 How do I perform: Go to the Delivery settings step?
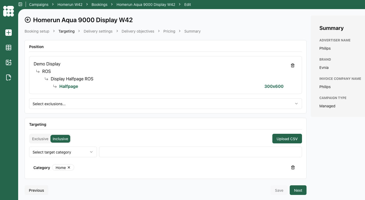(98, 31)
